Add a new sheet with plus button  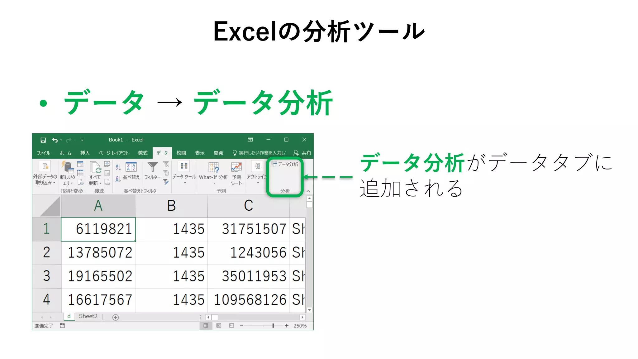(116, 317)
